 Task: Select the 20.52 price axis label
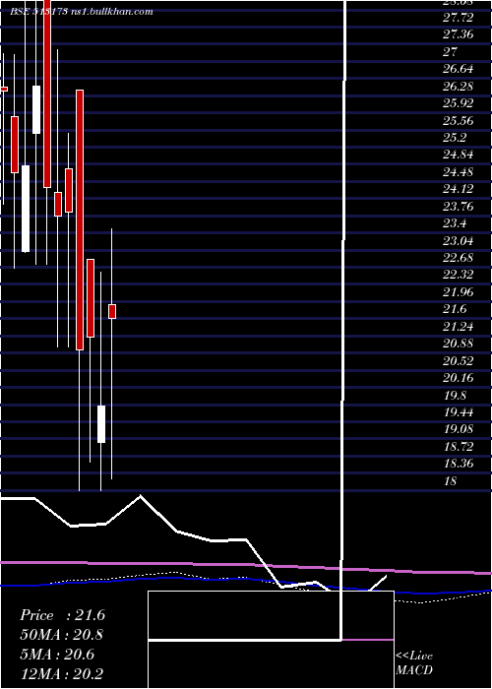tap(459, 361)
